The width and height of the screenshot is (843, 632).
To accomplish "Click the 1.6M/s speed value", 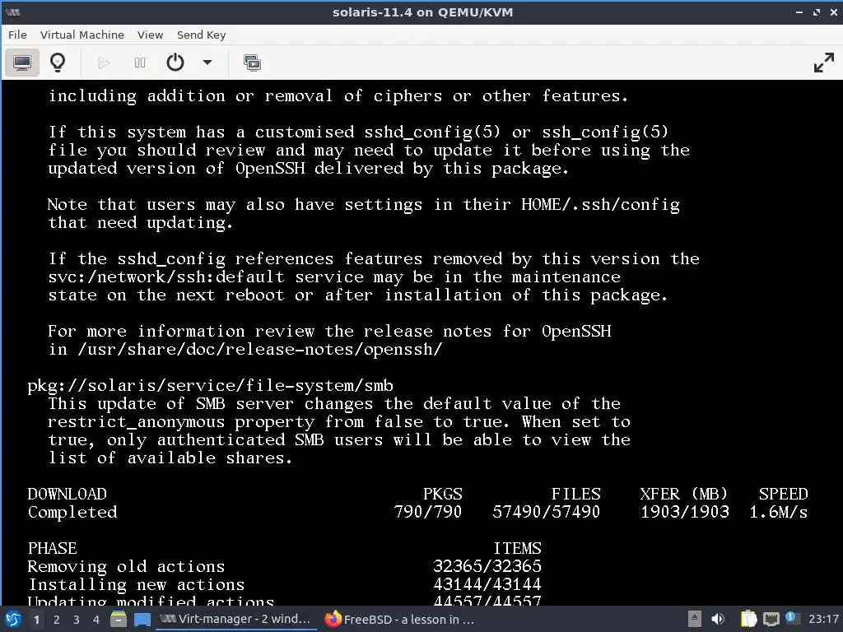I will [779, 512].
